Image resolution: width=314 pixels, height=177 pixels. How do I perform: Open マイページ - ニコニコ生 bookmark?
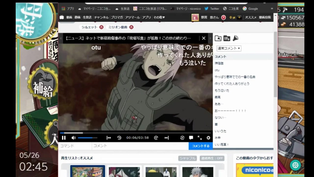[94, 9]
